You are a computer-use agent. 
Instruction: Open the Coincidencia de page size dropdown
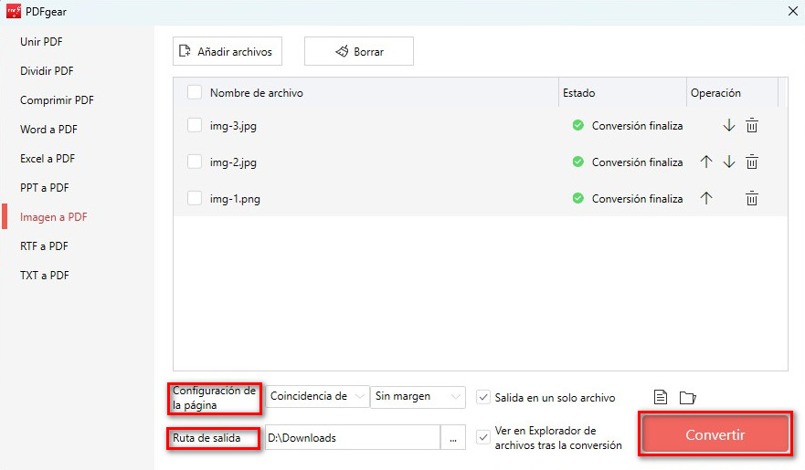(317, 397)
